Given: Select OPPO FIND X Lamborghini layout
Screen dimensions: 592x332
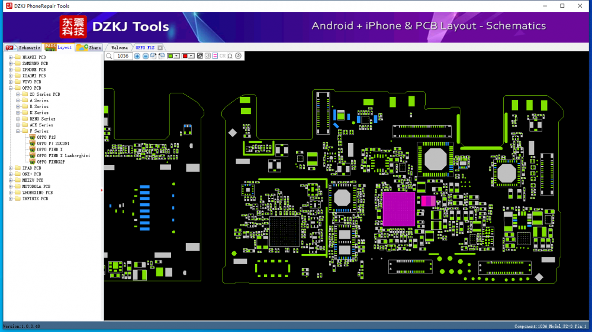Looking at the screenshot, I should coord(63,155).
